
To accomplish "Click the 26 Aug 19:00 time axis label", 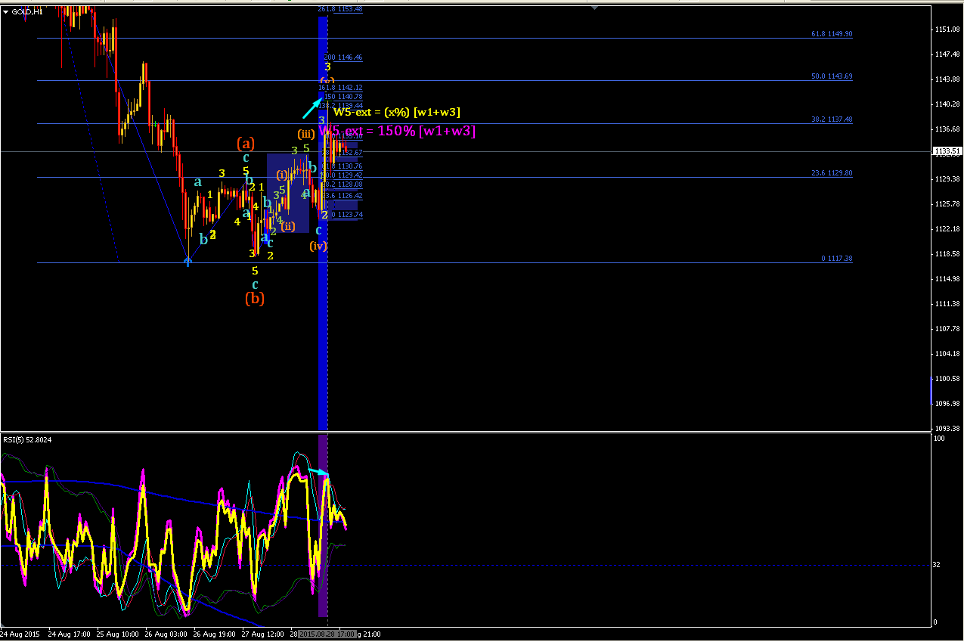I will tap(215, 633).
